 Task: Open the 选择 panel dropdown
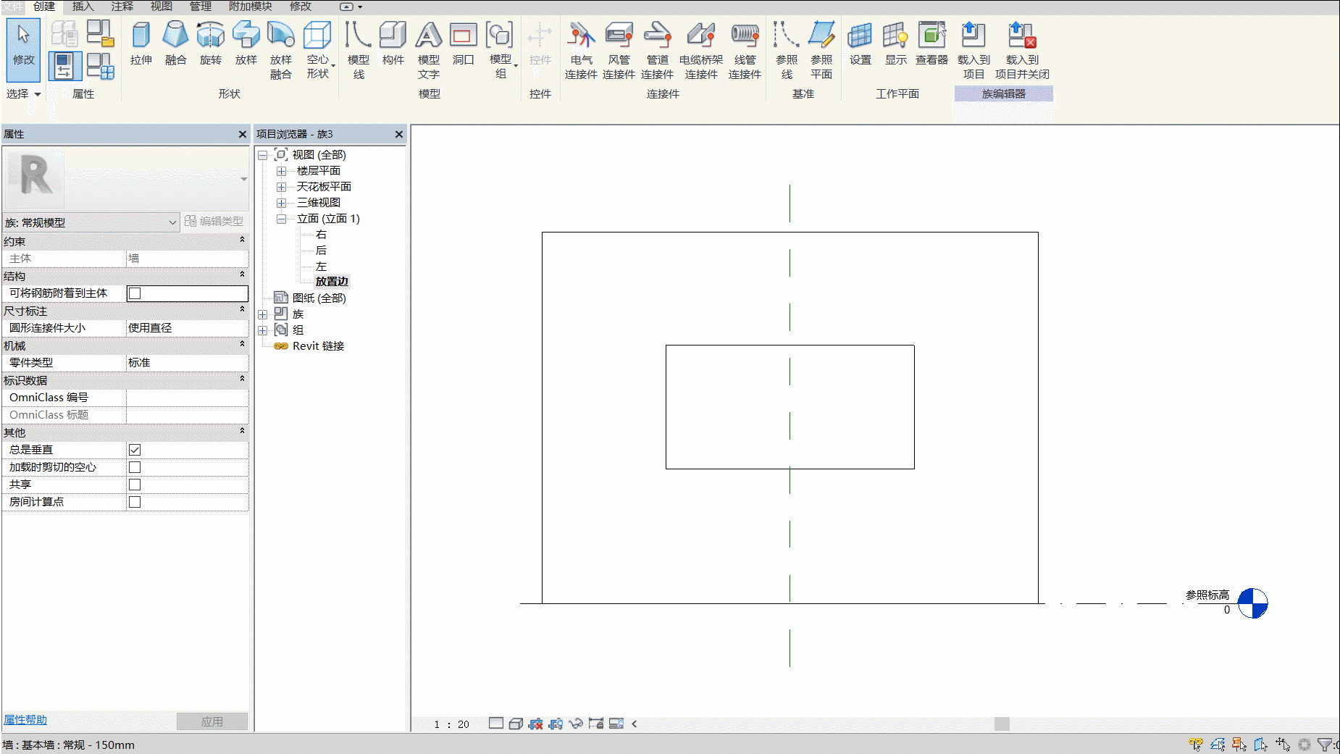[x=23, y=94]
